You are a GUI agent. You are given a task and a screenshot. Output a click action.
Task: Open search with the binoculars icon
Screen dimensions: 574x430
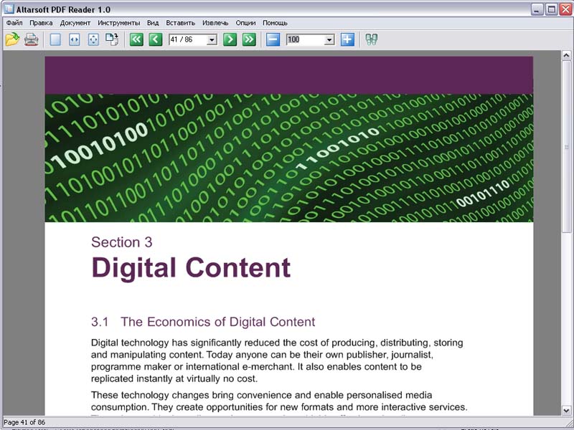(x=371, y=39)
